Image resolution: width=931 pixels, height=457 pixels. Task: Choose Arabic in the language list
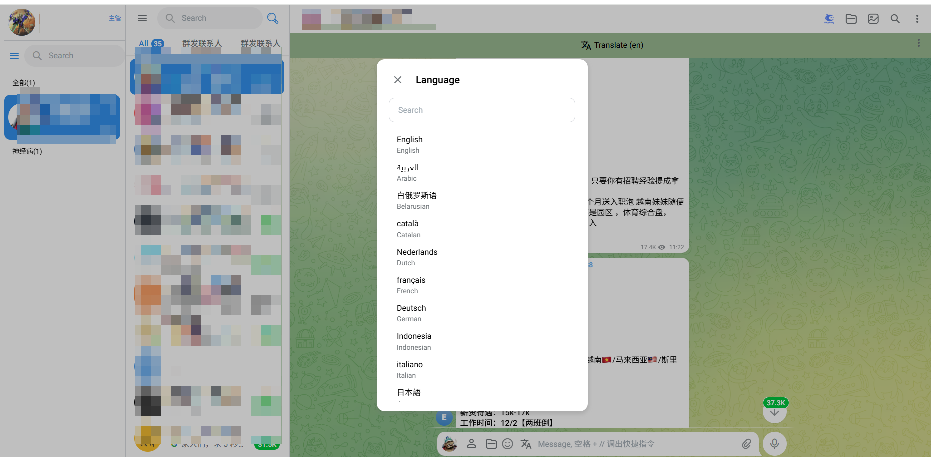click(x=408, y=172)
